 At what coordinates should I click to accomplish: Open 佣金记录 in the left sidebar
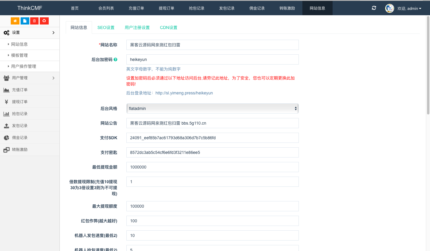(x=20, y=138)
